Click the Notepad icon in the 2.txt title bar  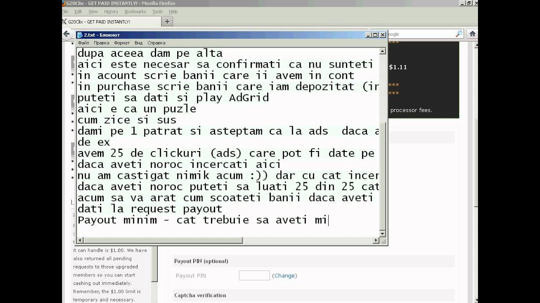click(80, 35)
